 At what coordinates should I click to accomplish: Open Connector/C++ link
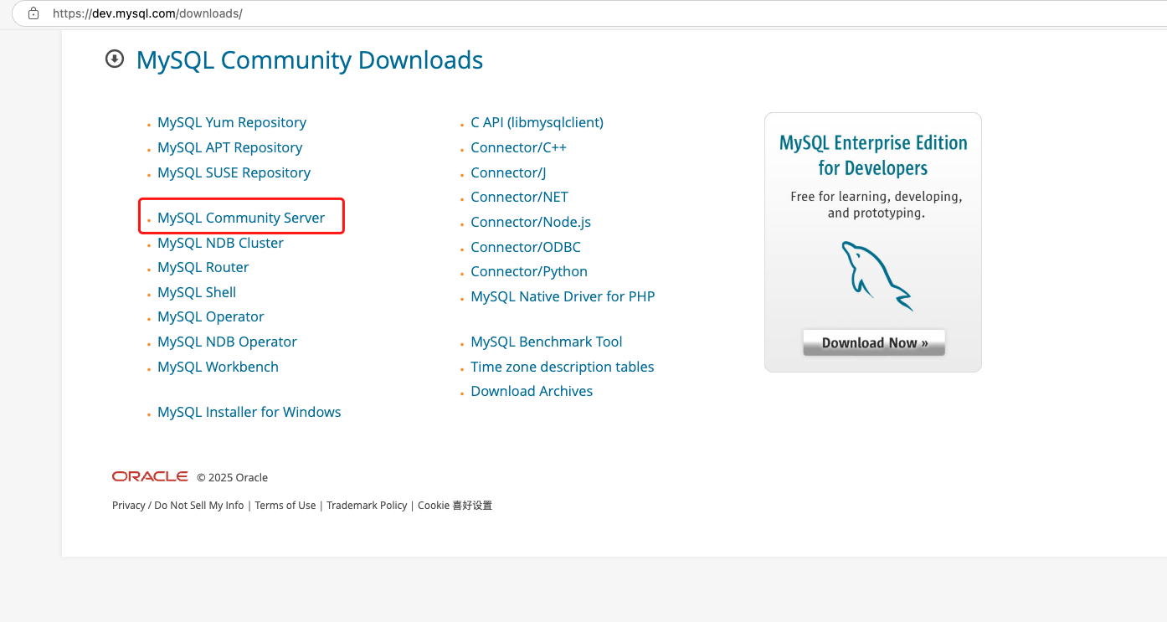pos(518,147)
